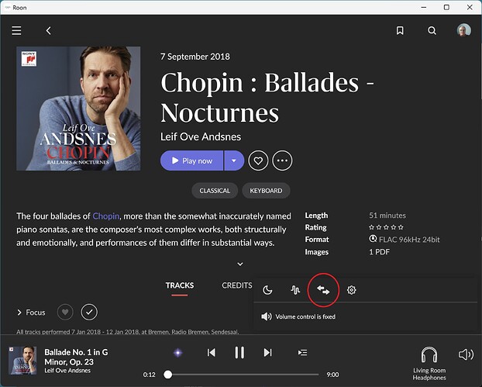
Task: Click the 7 September 2018 release date
Action: coord(195,57)
